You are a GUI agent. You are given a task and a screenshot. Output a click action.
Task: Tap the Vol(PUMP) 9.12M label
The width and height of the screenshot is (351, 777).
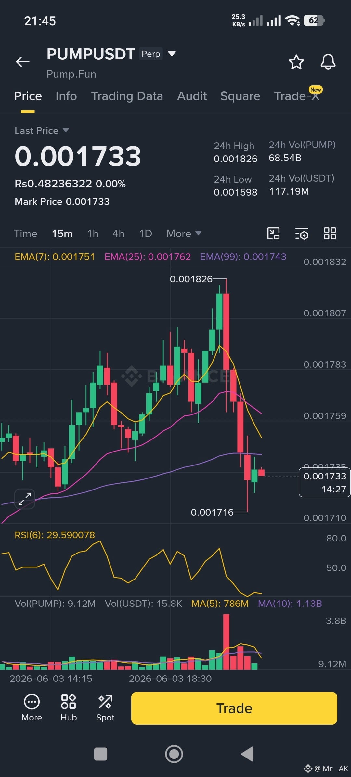click(x=55, y=604)
